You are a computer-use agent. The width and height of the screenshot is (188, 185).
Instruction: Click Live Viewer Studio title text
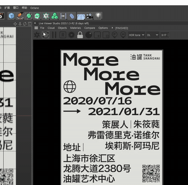pyautogui.click(x=64, y=24)
